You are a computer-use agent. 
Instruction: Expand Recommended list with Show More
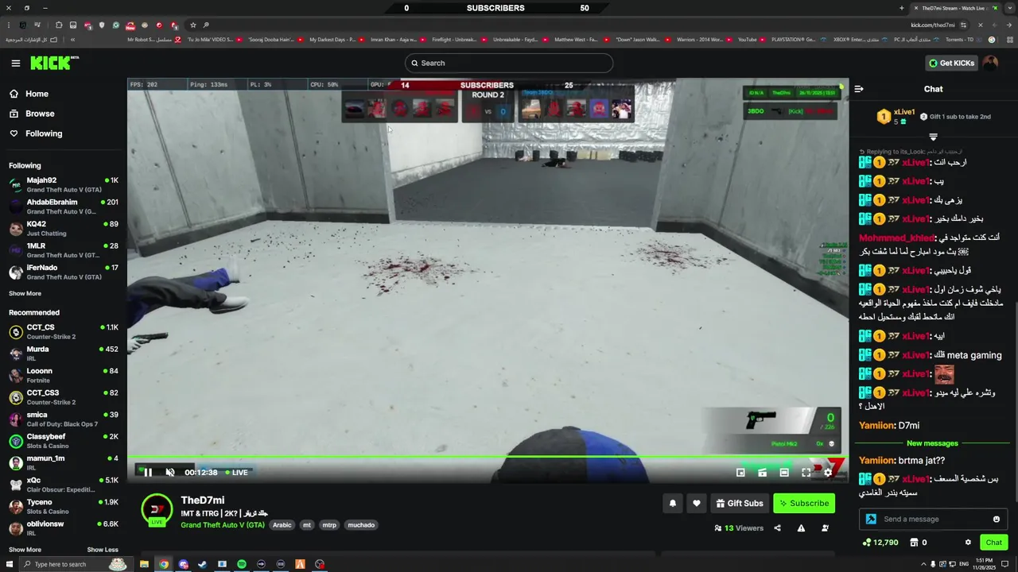[x=25, y=550]
